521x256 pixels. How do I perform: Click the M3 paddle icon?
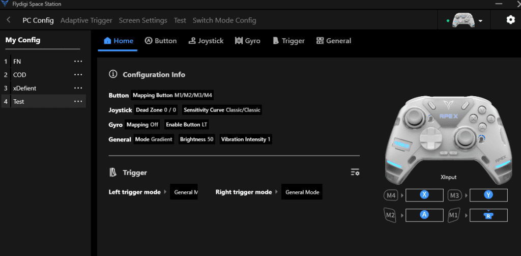(x=454, y=195)
